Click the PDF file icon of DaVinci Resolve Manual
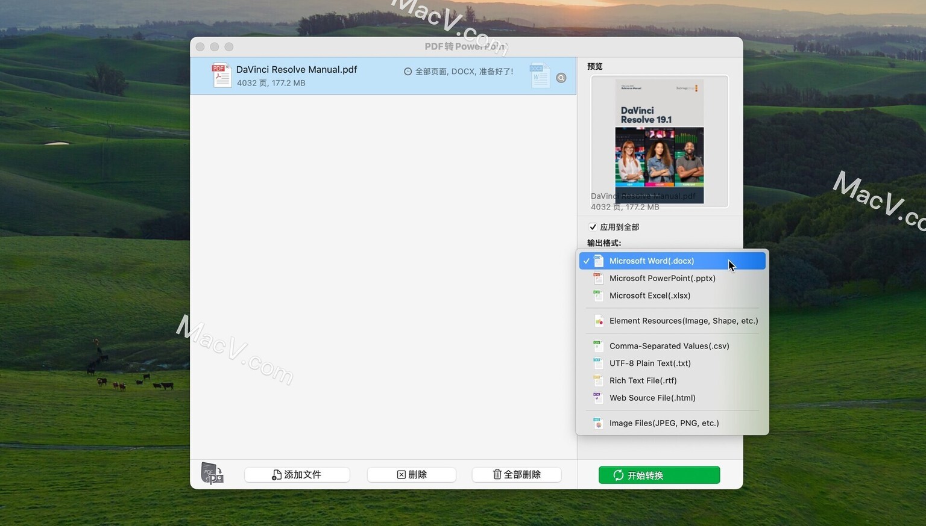926x526 pixels. point(221,76)
